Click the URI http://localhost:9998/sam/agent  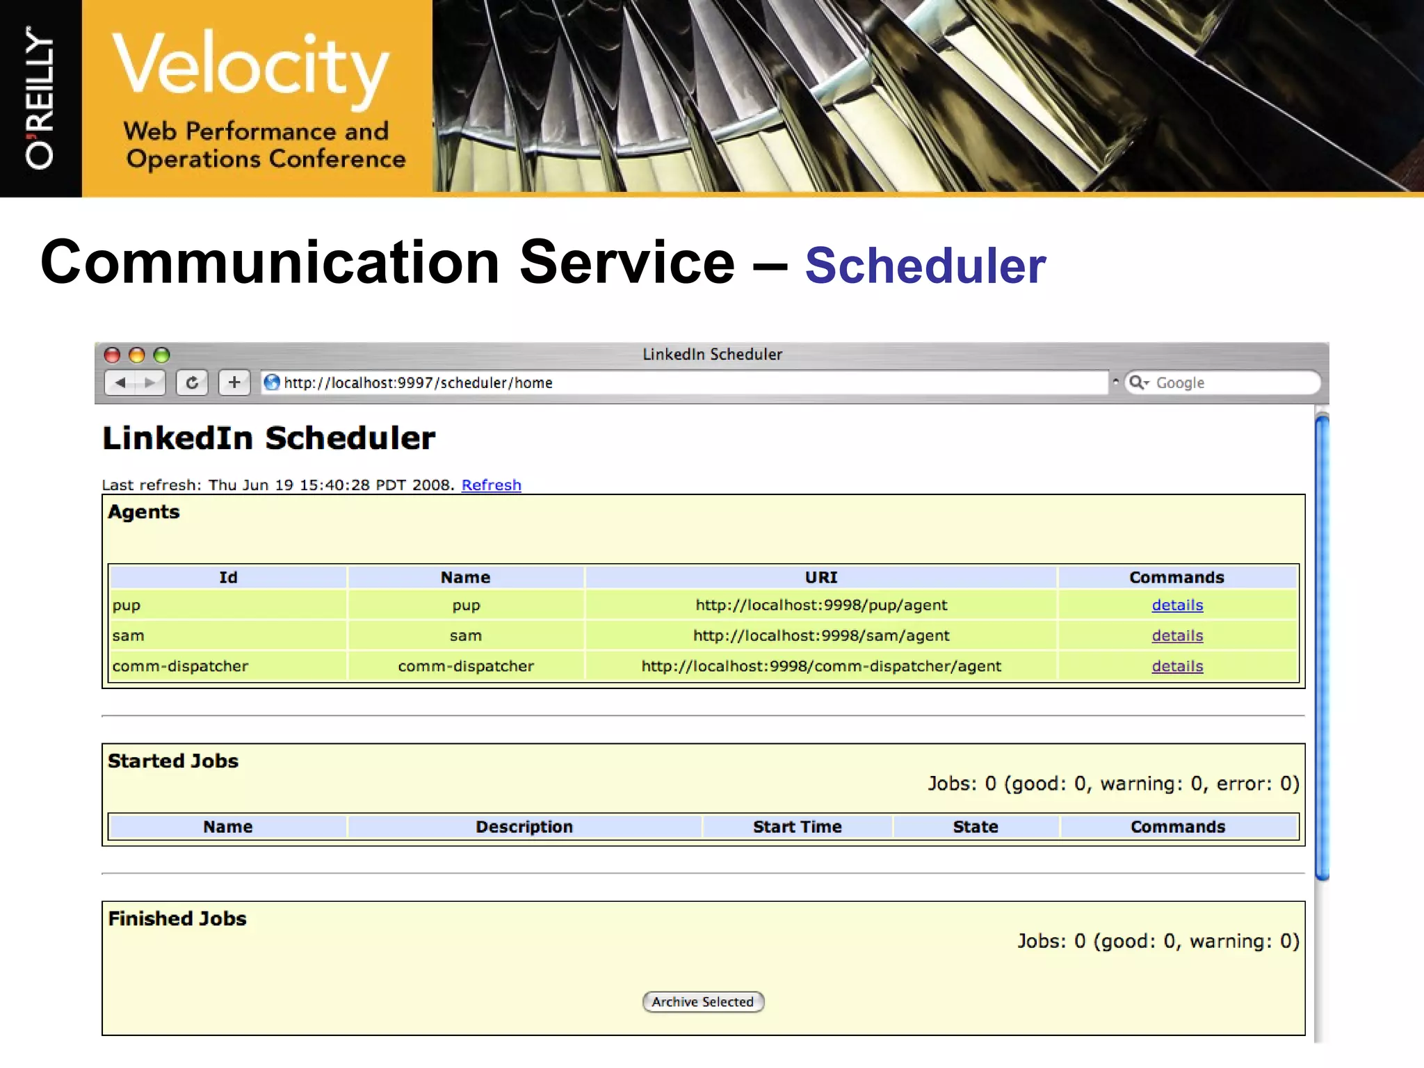(821, 636)
